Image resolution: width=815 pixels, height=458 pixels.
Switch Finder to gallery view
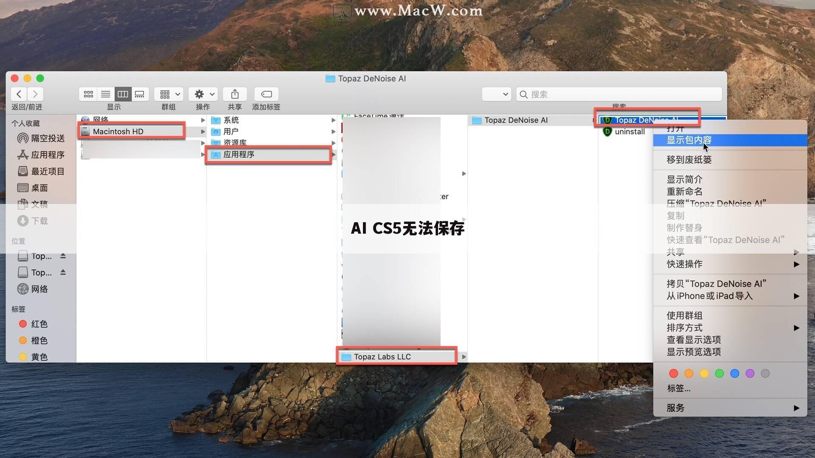(x=140, y=94)
